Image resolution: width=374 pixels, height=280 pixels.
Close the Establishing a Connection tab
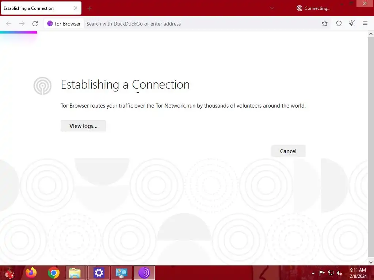click(x=76, y=8)
